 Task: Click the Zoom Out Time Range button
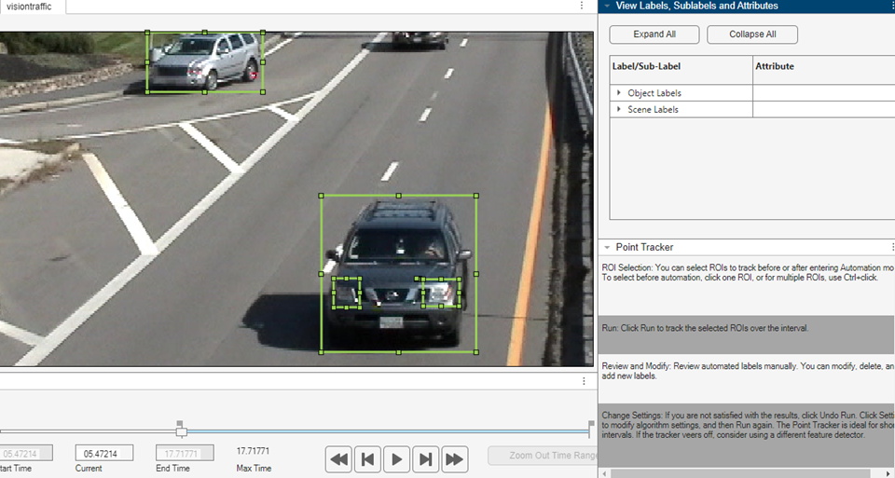pyautogui.click(x=543, y=456)
